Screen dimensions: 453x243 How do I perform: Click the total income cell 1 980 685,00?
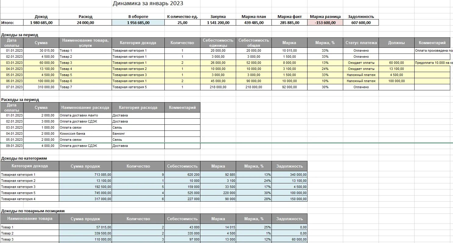[41, 23]
